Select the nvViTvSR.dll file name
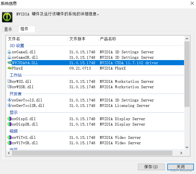 25,143
